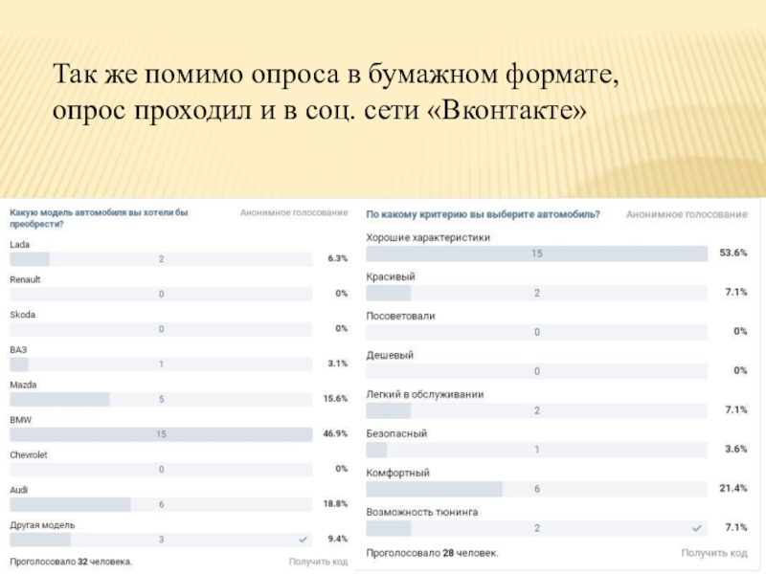This screenshot has width=766, height=574.
Task: Choose the ВАЗ poll result bar
Action: [x=161, y=364]
